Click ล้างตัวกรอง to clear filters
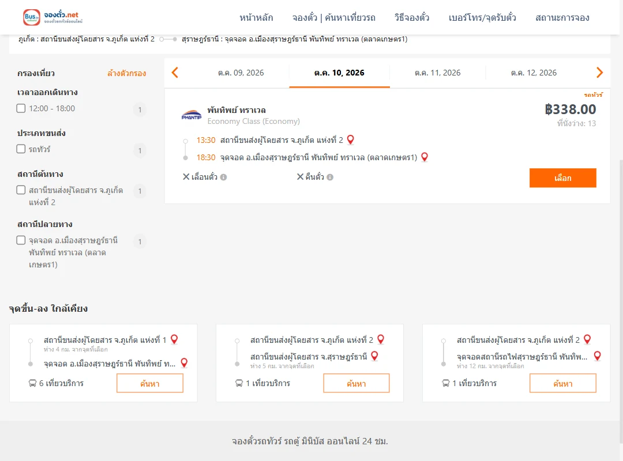623x461 pixels. coord(127,73)
